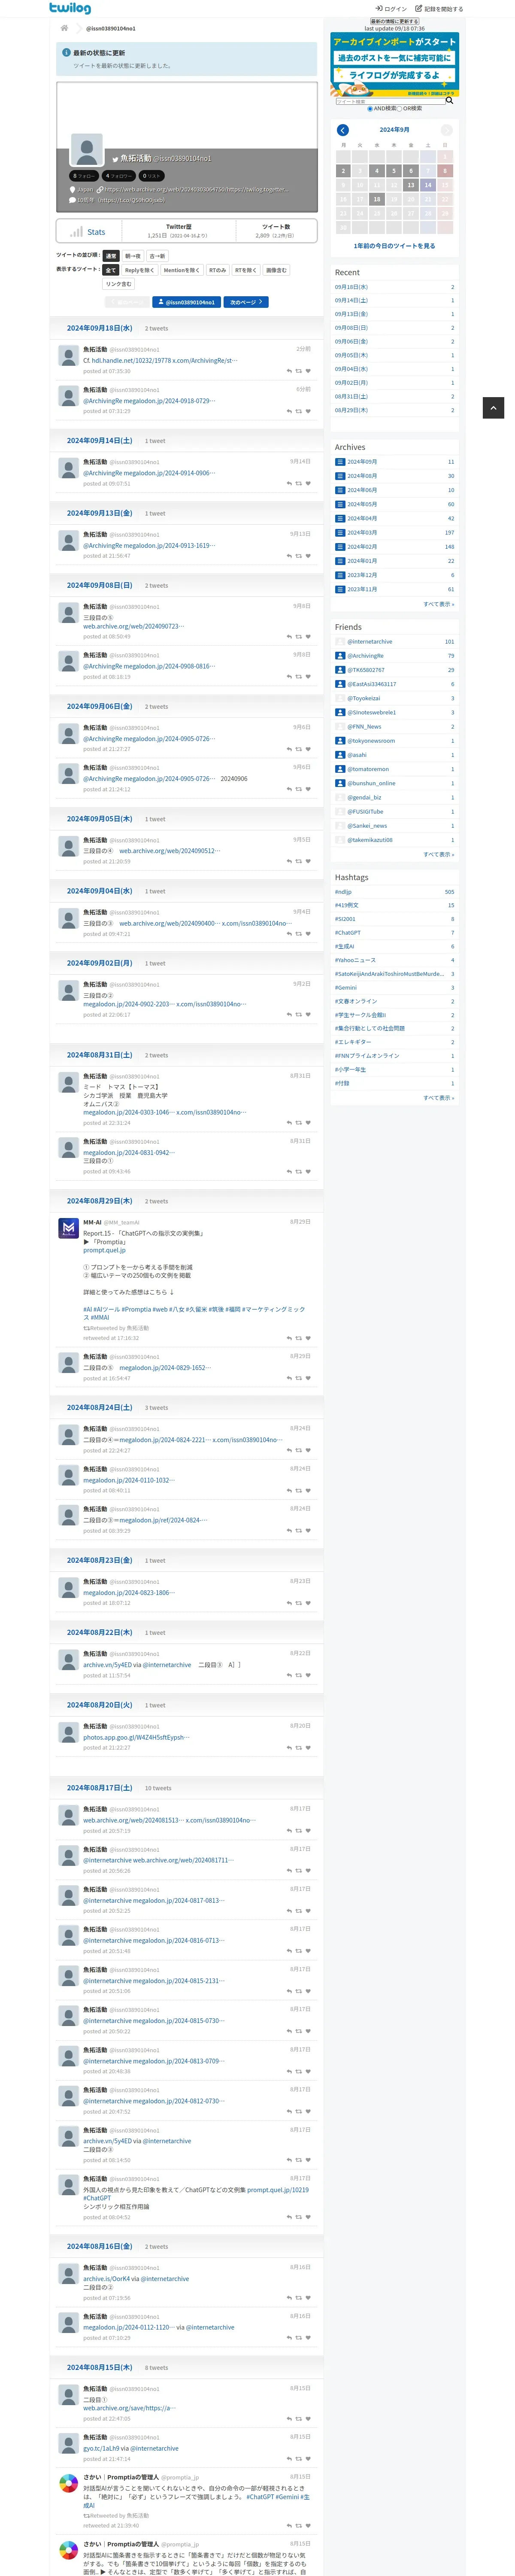Click the @issn03890104no1 pagination button
This screenshot has height=2576, width=515.
pyautogui.click(x=187, y=302)
